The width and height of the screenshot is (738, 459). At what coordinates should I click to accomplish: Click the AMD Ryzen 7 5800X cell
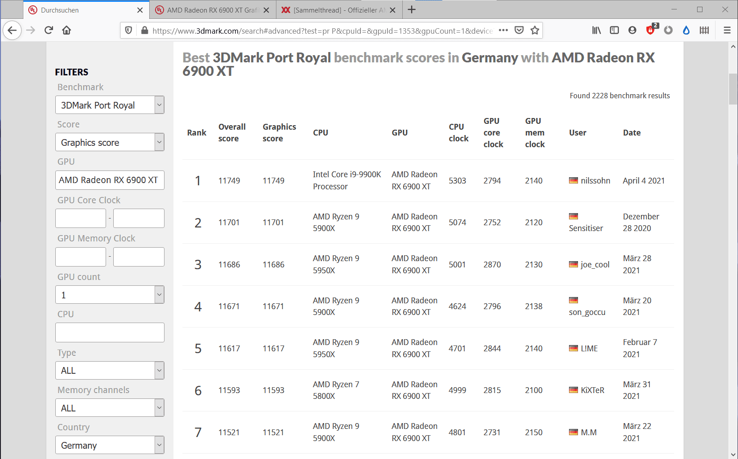tap(336, 390)
